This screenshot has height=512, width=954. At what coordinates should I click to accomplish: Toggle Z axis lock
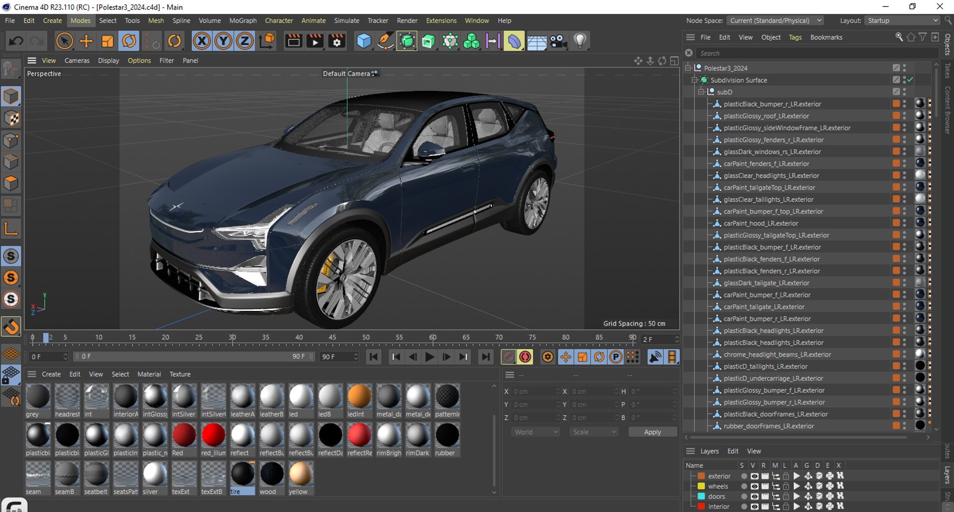pos(244,41)
